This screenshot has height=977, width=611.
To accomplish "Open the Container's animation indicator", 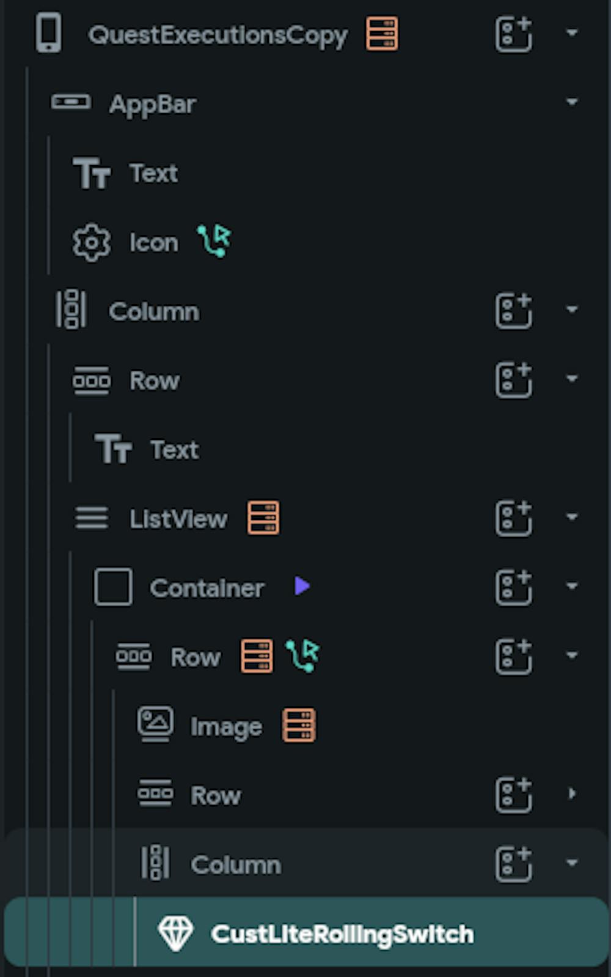I will click(301, 587).
